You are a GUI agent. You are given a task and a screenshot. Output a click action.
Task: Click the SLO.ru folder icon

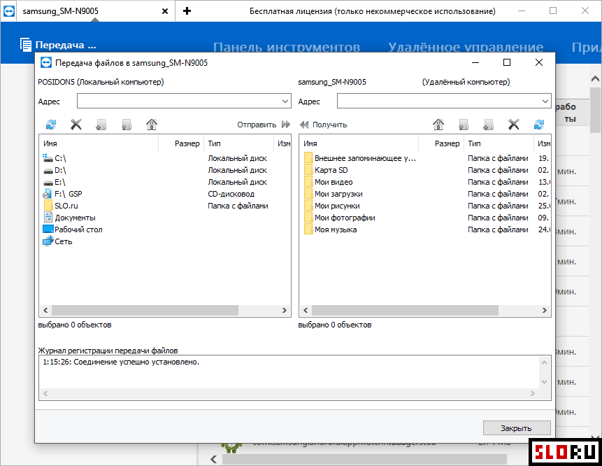click(x=48, y=206)
